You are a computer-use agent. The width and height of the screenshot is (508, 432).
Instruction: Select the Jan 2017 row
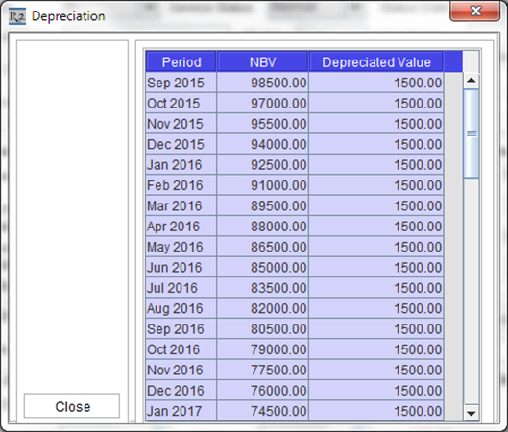pyautogui.click(x=295, y=411)
